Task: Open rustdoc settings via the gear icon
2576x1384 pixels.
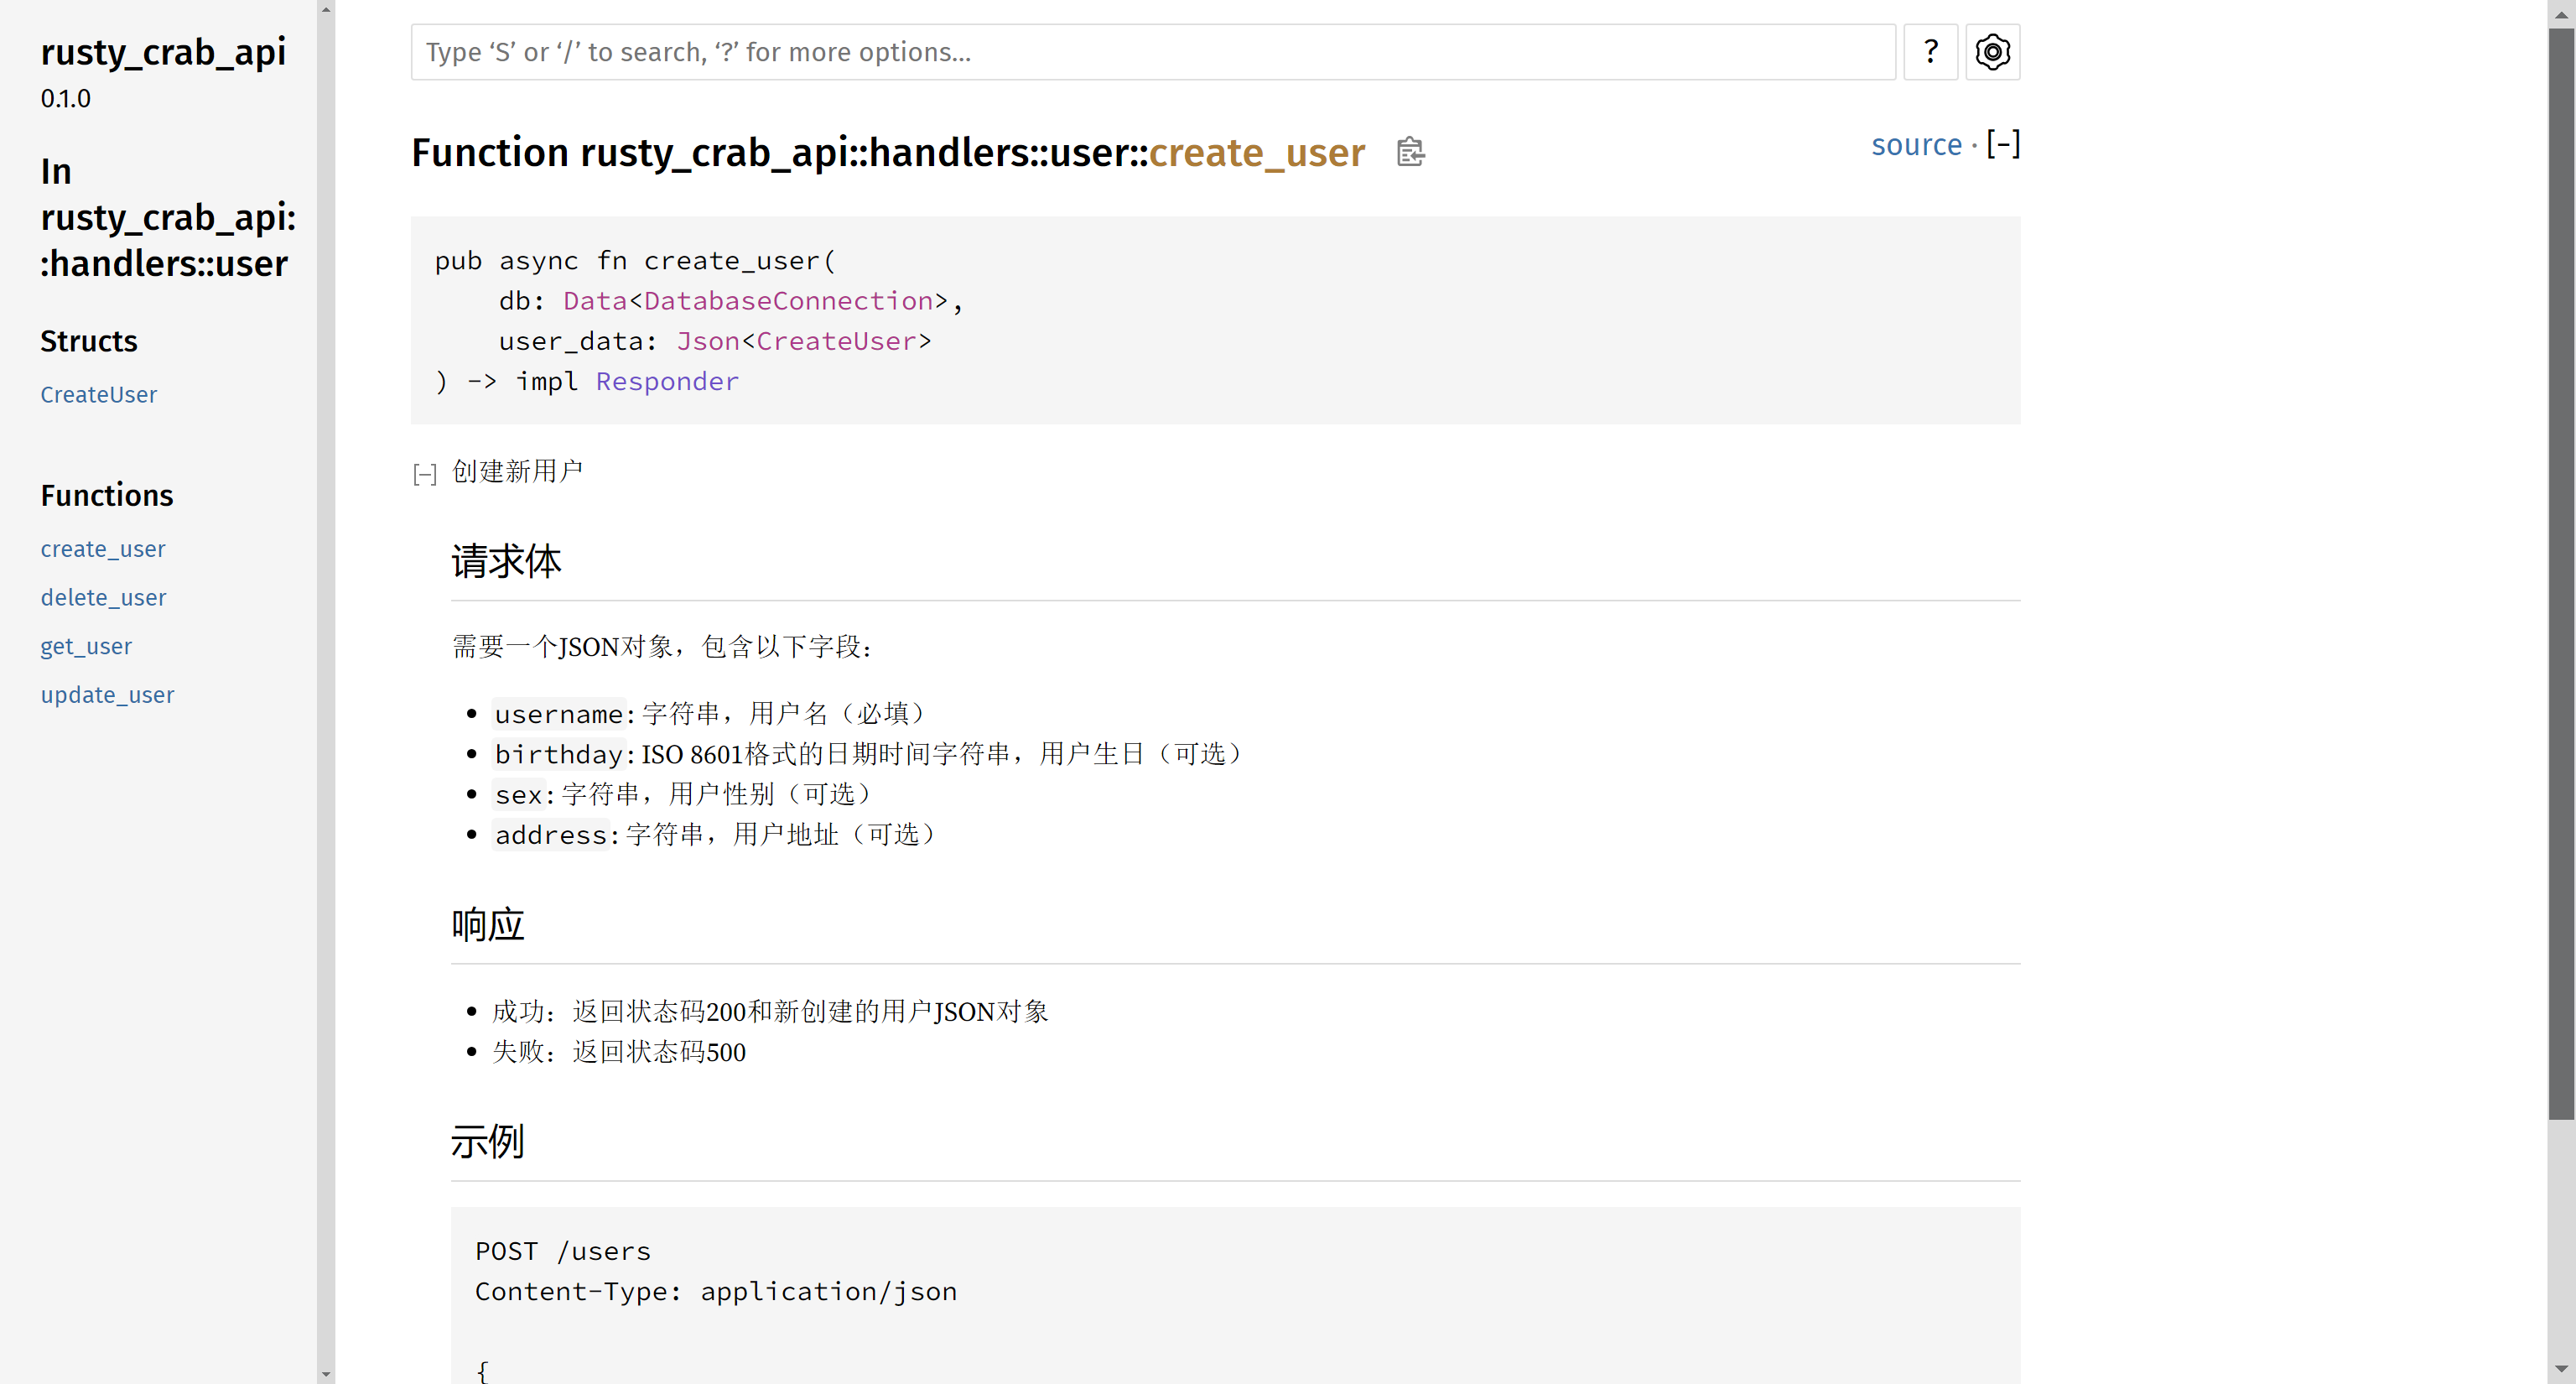Action: 1992,52
